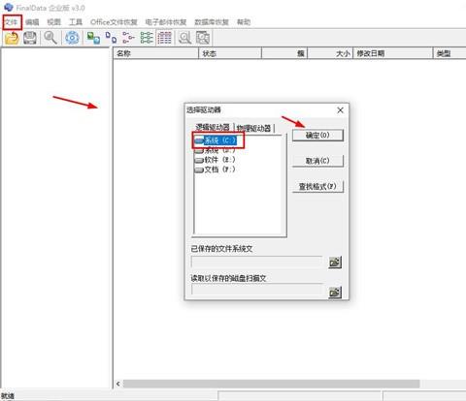
Task: Click the blue gear toolbar icon
Action: point(72,38)
